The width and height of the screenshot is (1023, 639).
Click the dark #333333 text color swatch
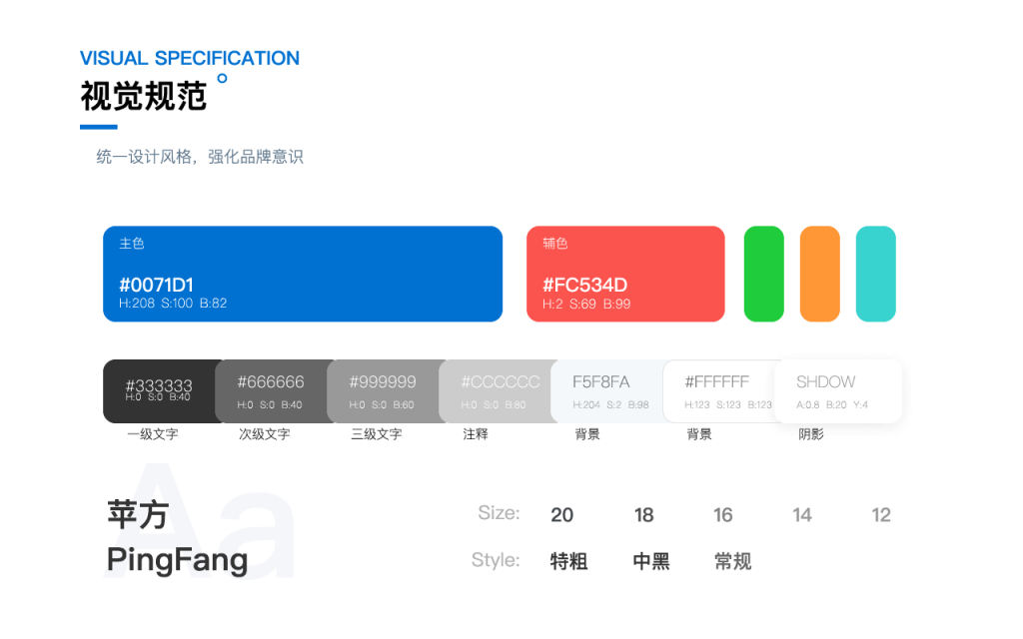tap(159, 390)
